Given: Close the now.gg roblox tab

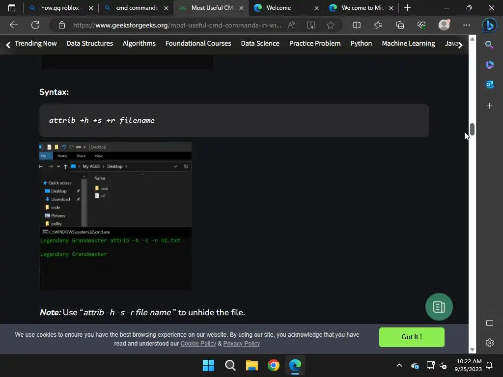Looking at the screenshot, I should click(91, 8).
